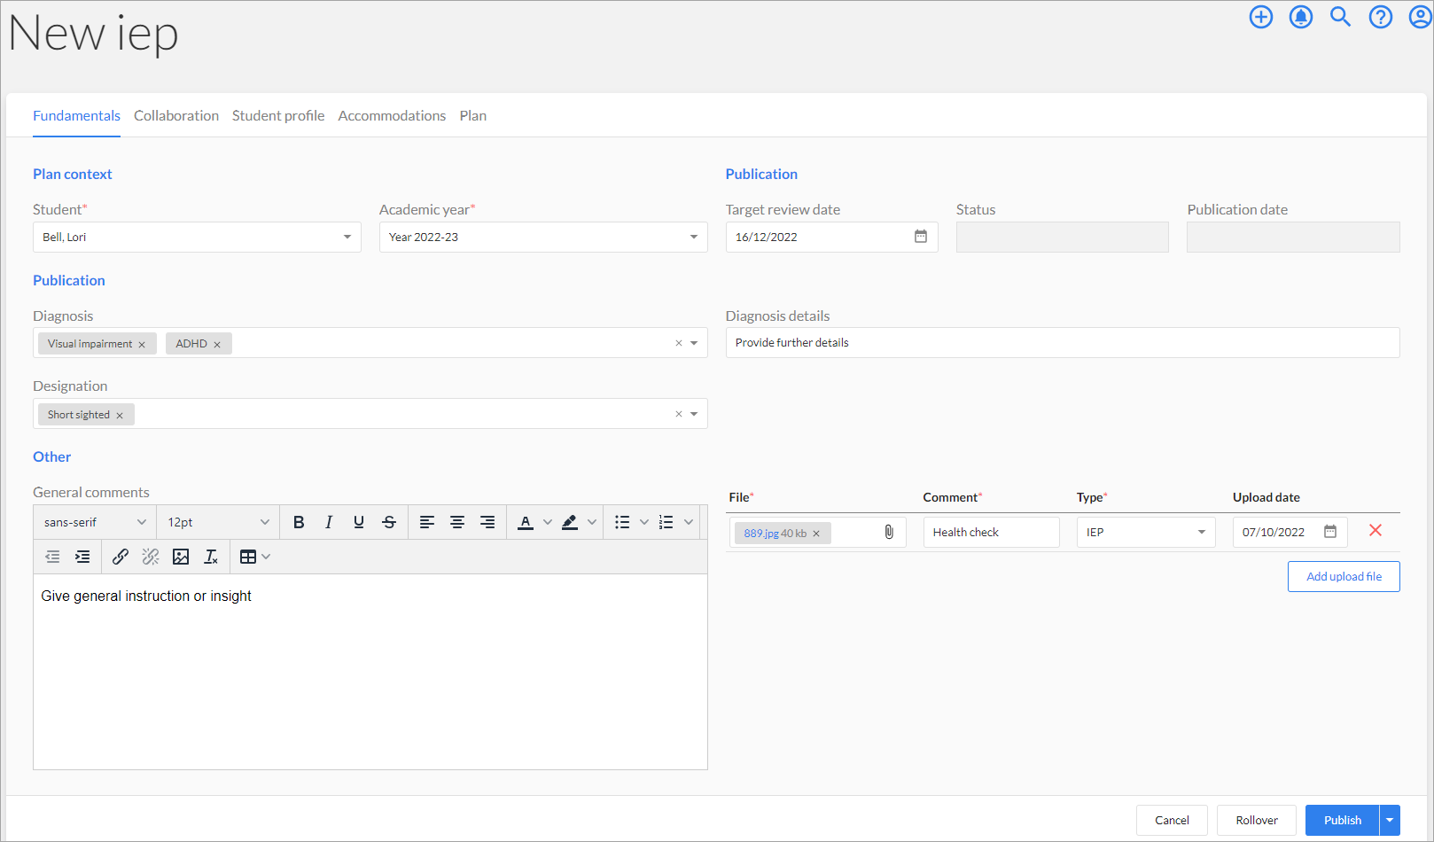Image resolution: width=1434 pixels, height=842 pixels.
Task: Open Target review date calendar picker
Action: [921, 237]
